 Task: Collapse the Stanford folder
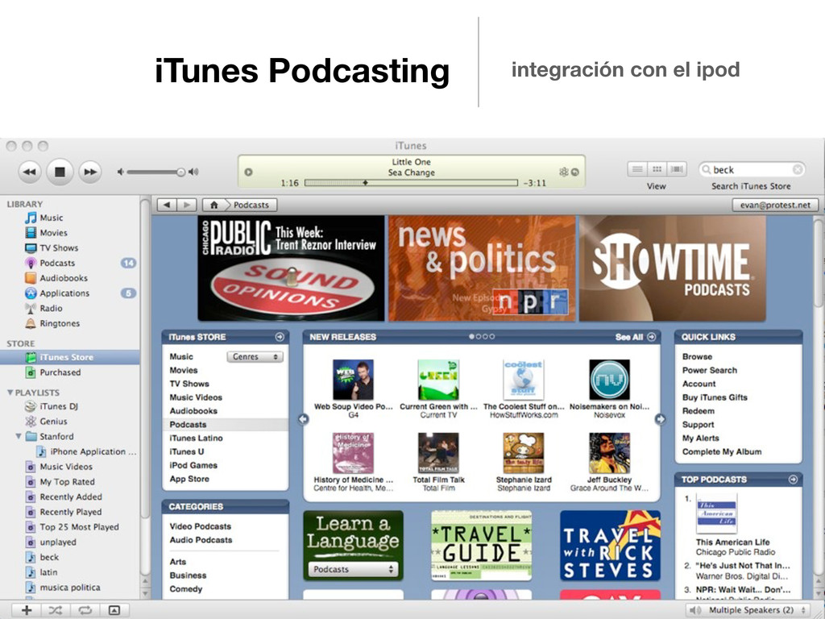[x=19, y=436]
